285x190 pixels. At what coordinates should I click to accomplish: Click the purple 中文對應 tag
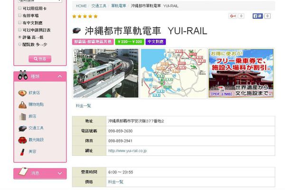click(x=156, y=42)
